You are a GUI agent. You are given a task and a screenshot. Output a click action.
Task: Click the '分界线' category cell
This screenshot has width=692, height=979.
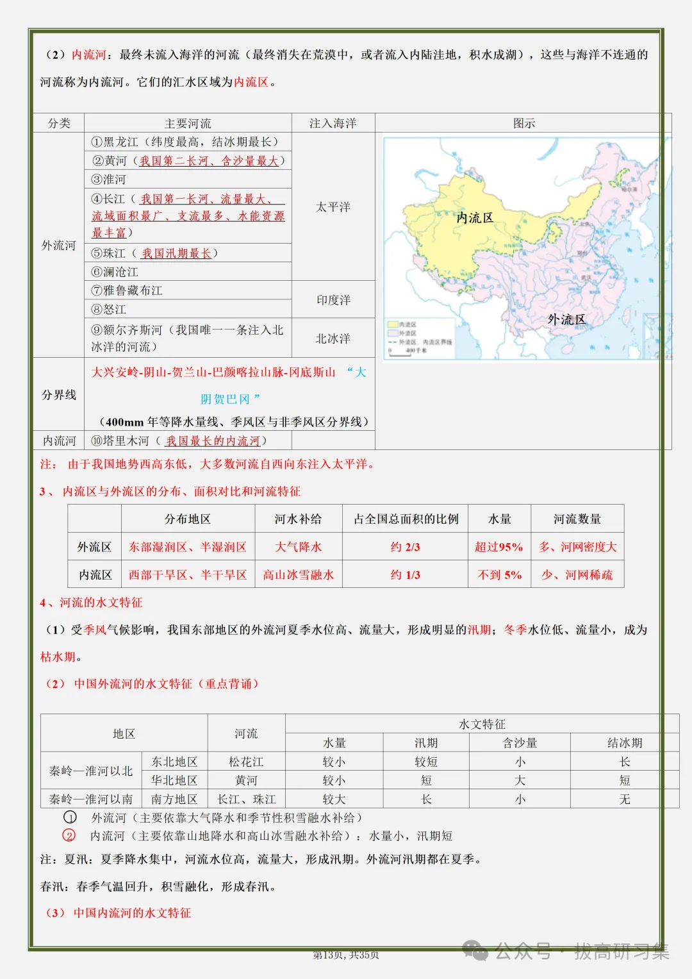[x=59, y=395]
